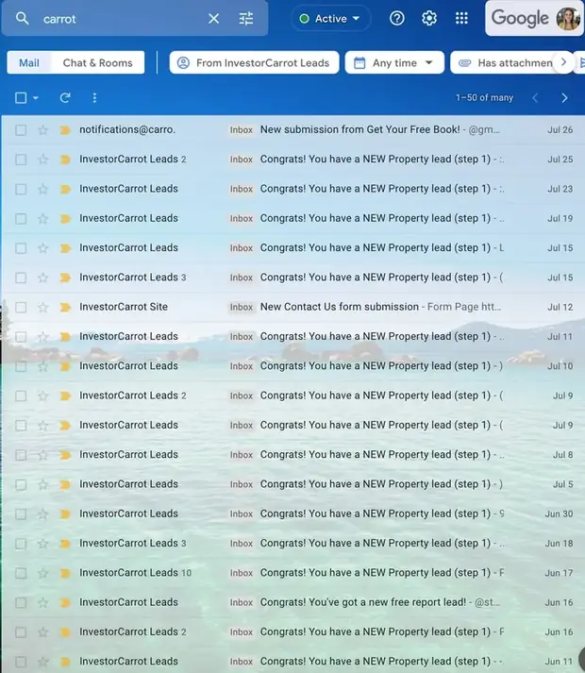Go to previous page of results
Viewport: 585px width, 673px height.
[x=535, y=98]
